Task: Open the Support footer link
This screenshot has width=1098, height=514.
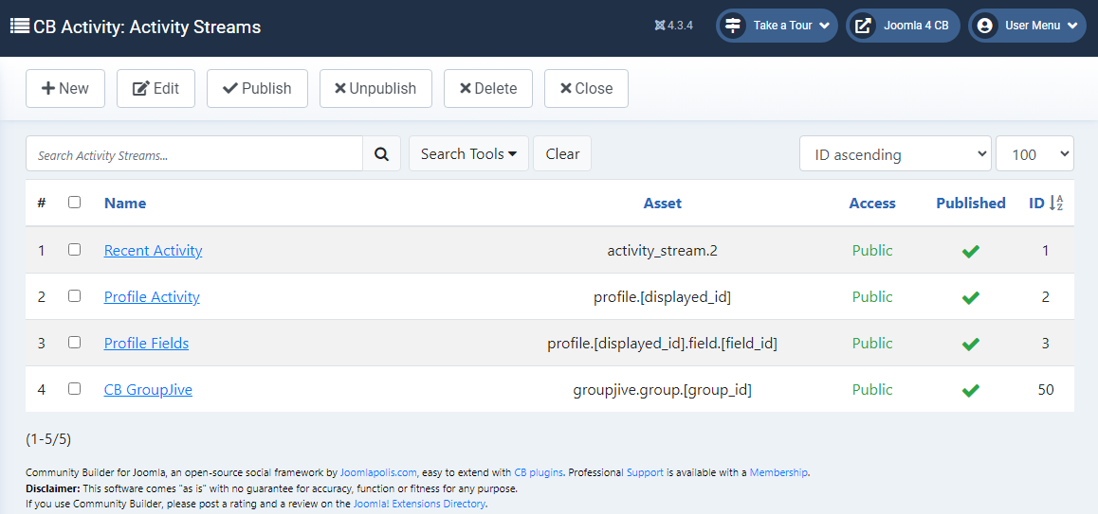Action: (x=644, y=472)
